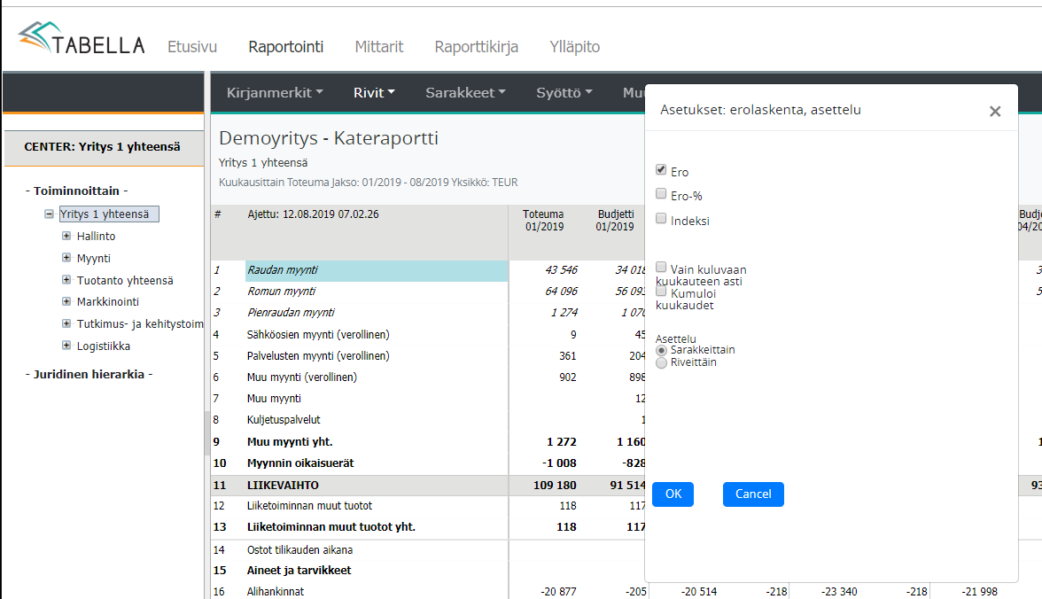Expand the Logistiikka plus icon

click(x=66, y=346)
